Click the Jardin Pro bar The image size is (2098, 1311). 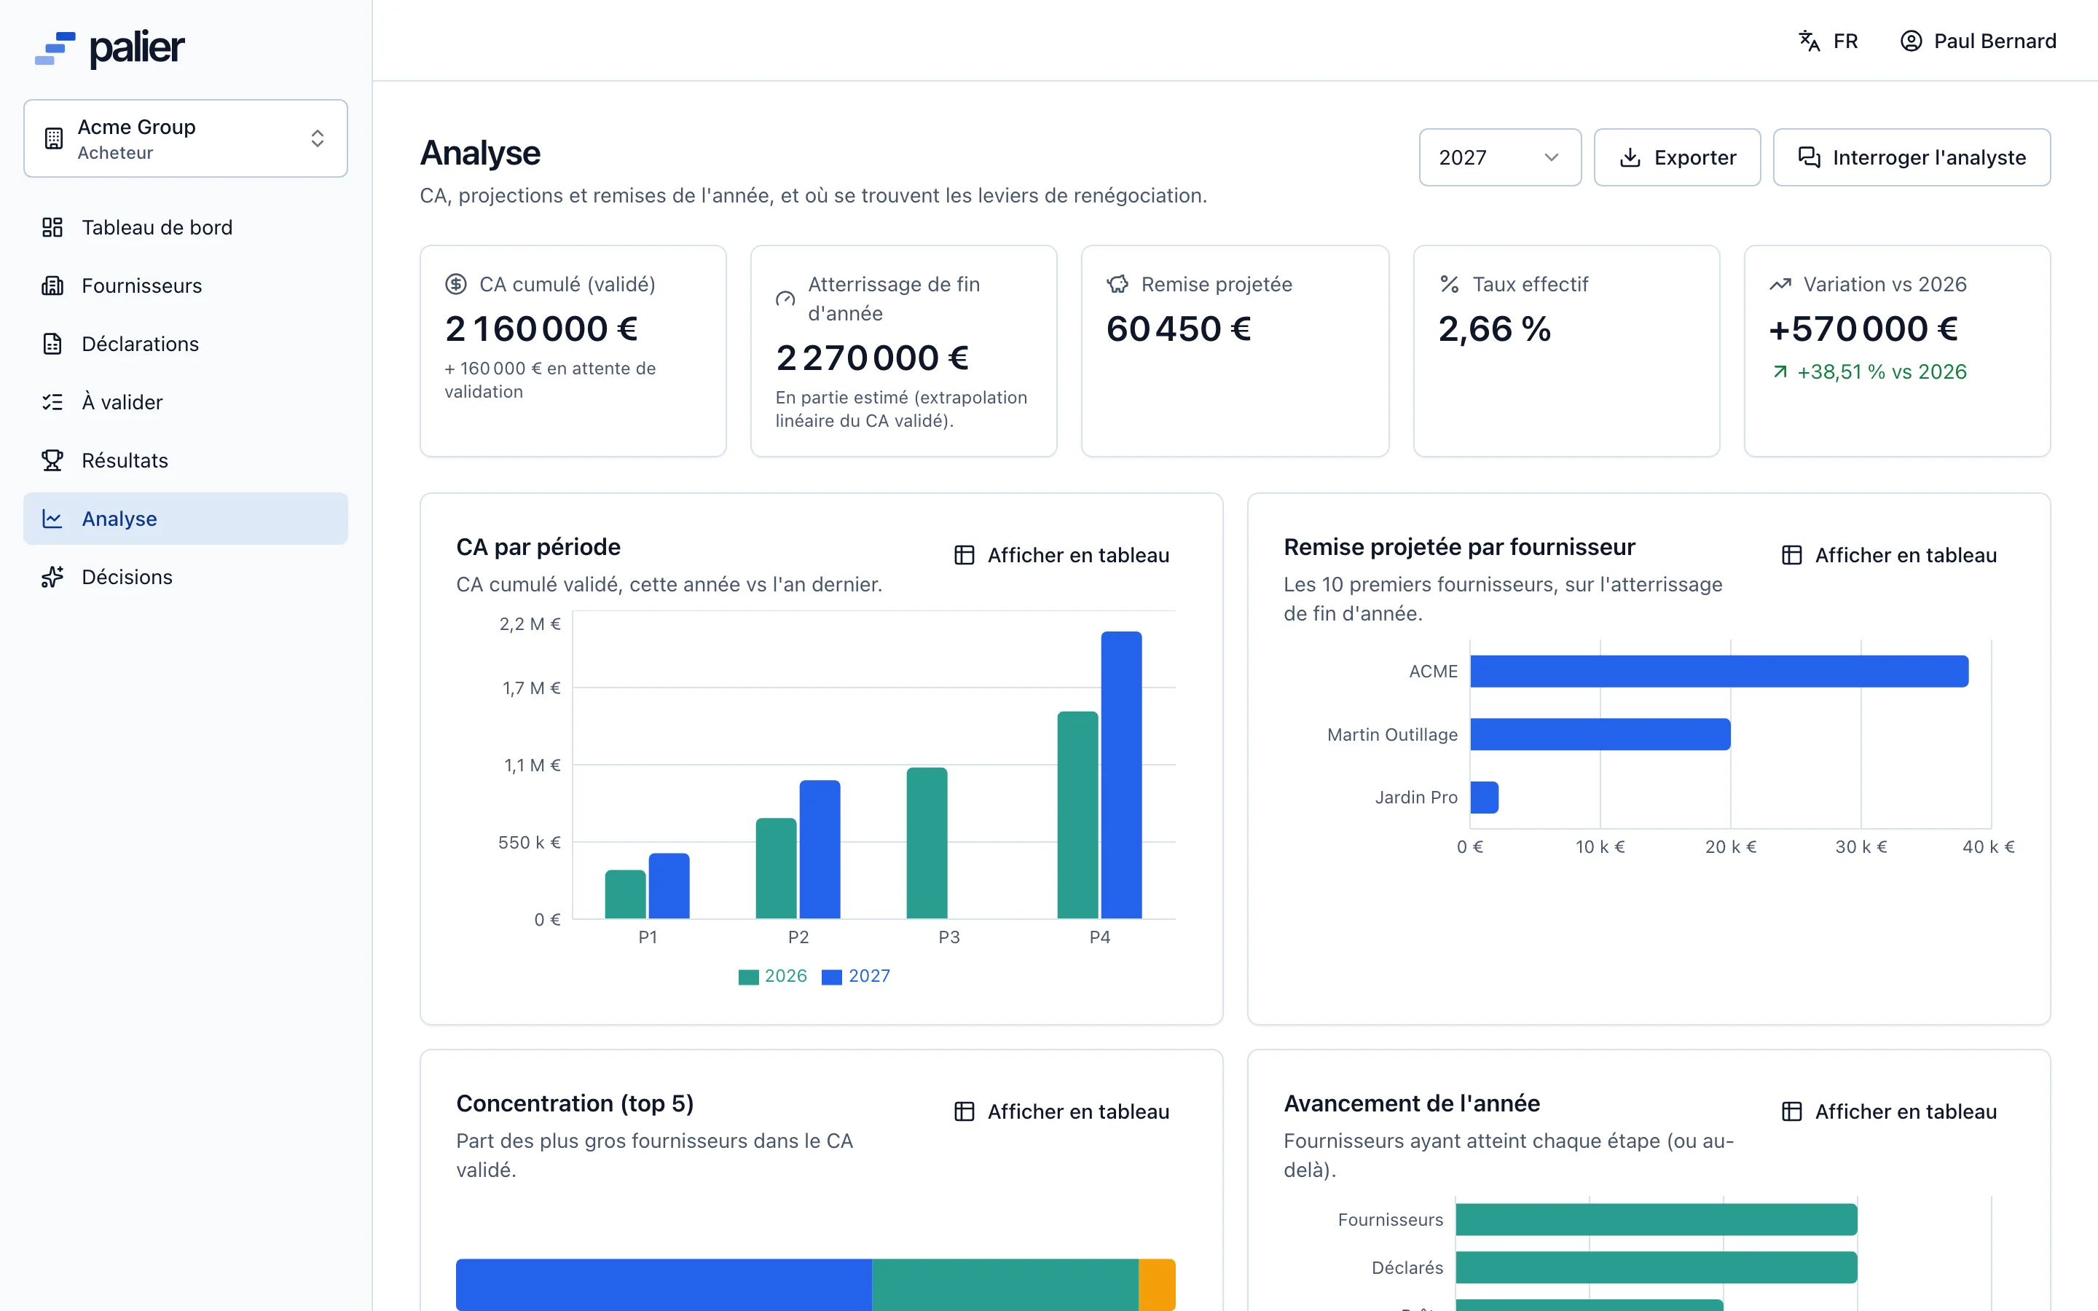tap(1484, 797)
